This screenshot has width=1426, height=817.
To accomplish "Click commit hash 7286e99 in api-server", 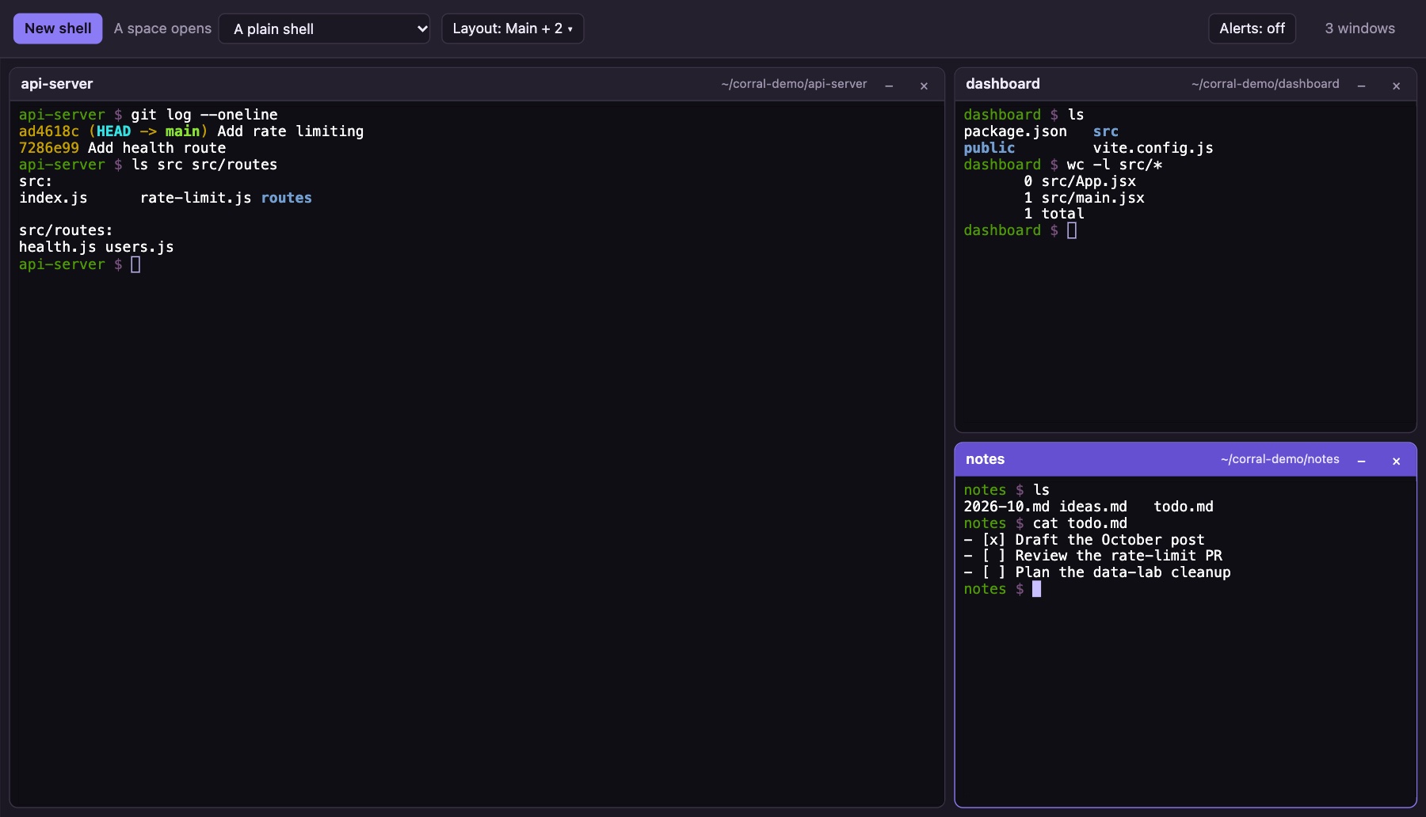I will click(x=49, y=148).
